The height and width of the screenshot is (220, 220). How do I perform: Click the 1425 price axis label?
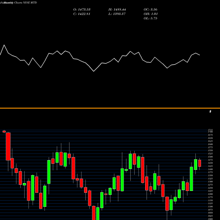[210, 166]
